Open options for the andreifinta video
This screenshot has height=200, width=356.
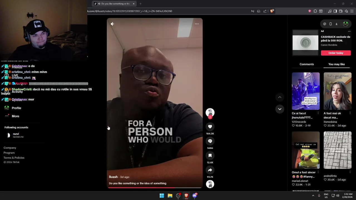[350, 172]
